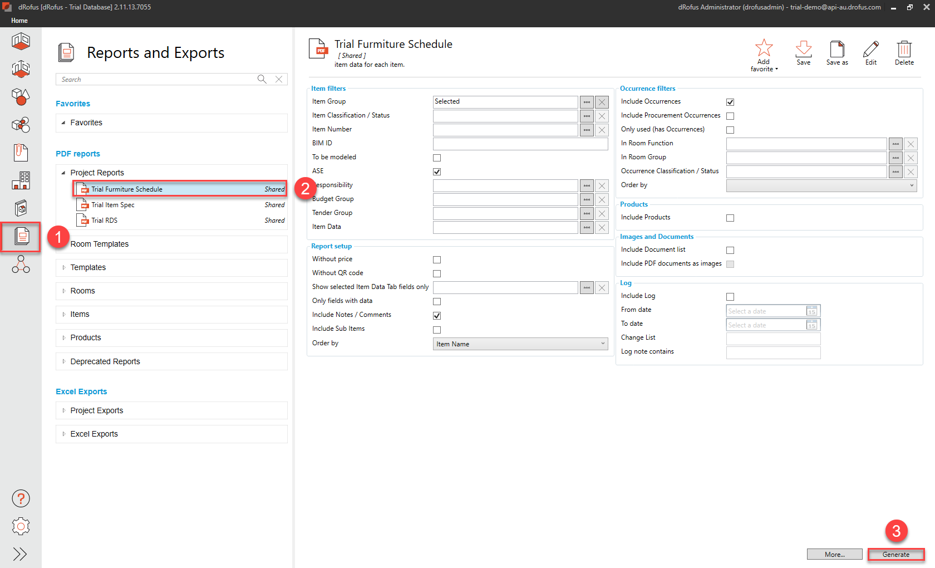The width and height of the screenshot is (935, 568).
Task: Toggle the Include Products checkbox
Action: [730, 218]
